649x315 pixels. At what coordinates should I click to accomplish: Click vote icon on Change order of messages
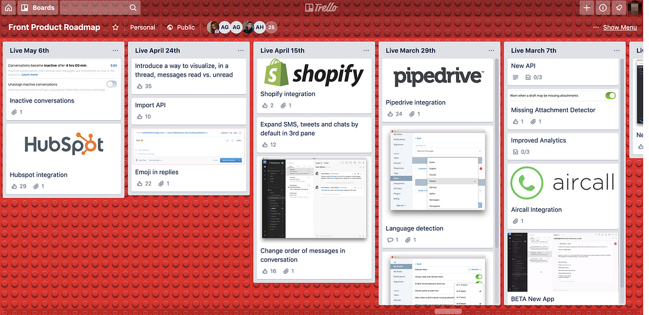[265, 271]
